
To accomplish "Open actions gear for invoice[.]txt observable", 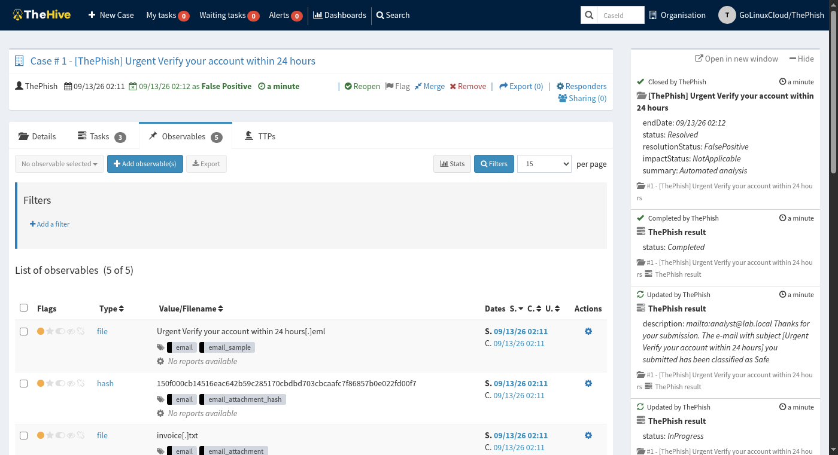I will pyautogui.click(x=588, y=435).
